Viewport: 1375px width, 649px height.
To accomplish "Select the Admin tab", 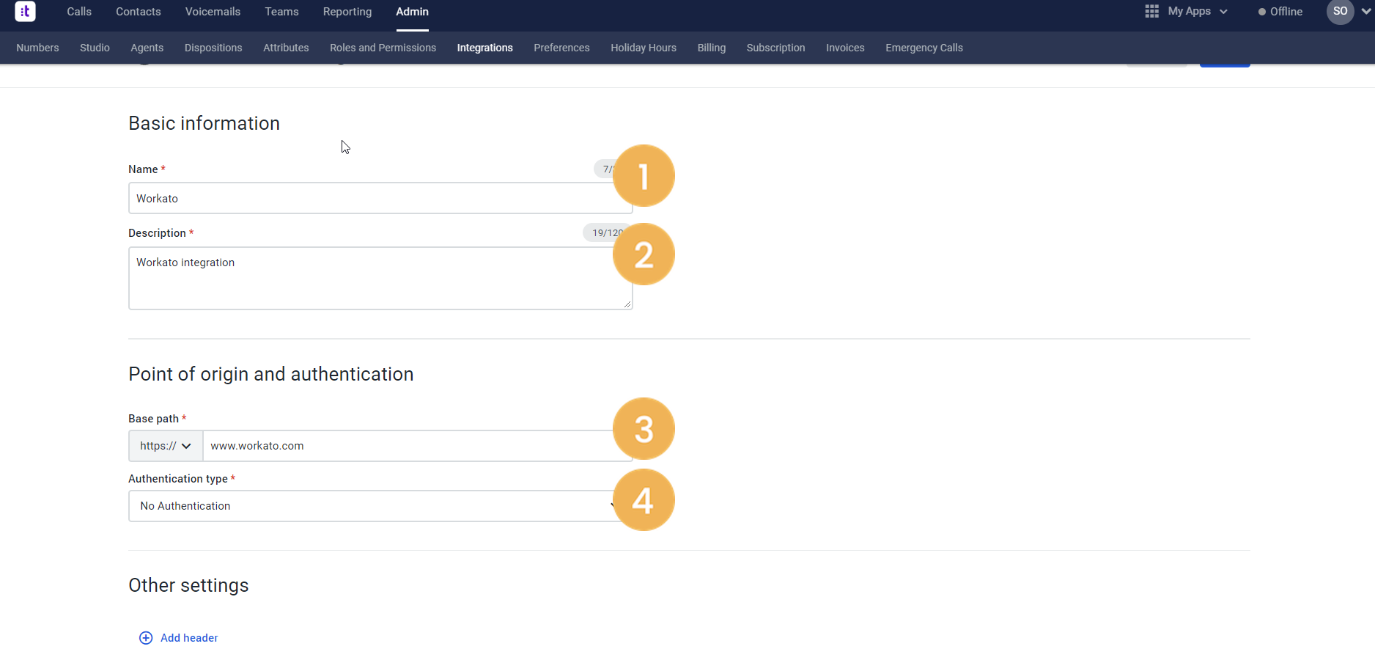I will pos(413,12).
